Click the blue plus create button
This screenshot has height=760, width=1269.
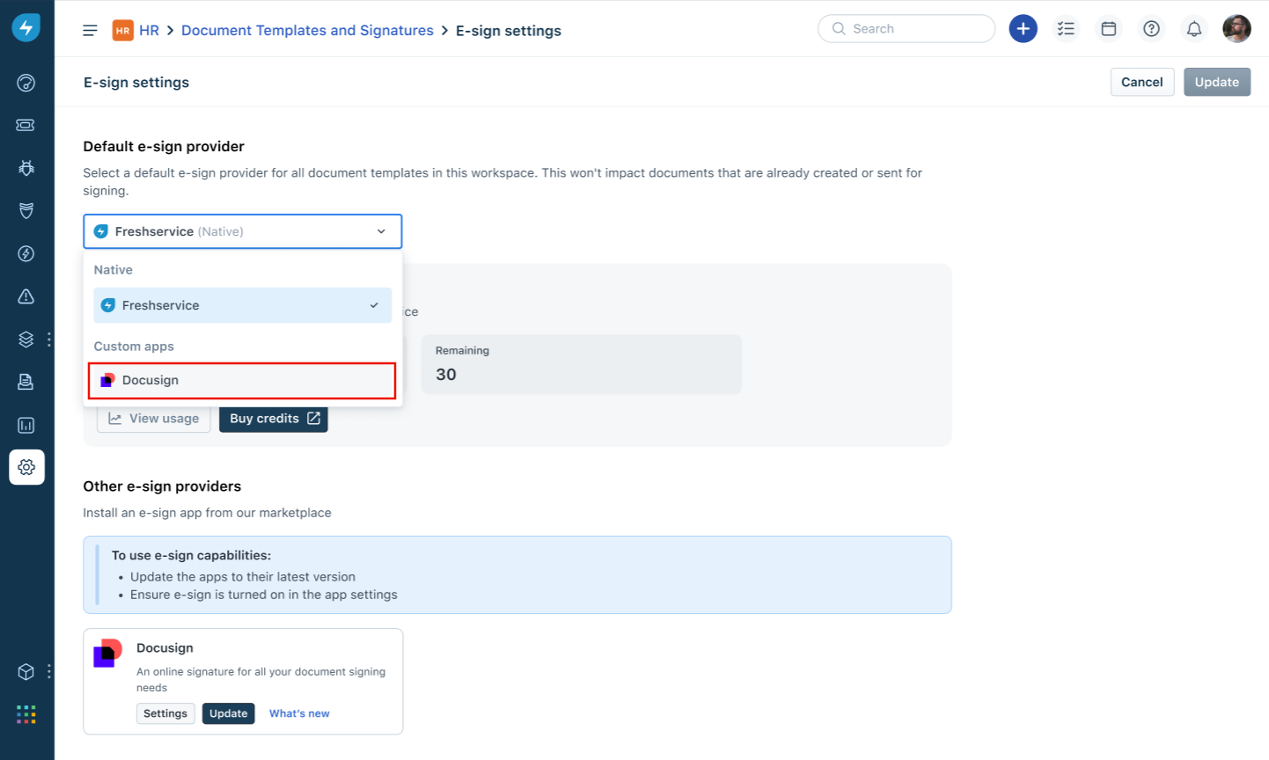1023,29
